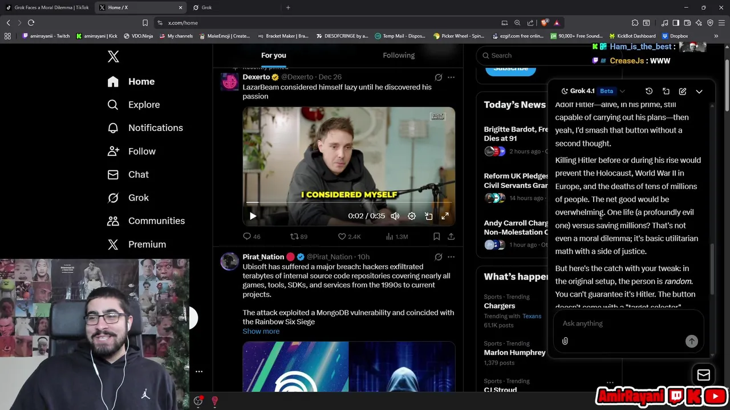Image resolution: width=730 pixels, height=410 pixels.
Task: Toggle picture-in-picture on the video
Action: pos(428,216)
